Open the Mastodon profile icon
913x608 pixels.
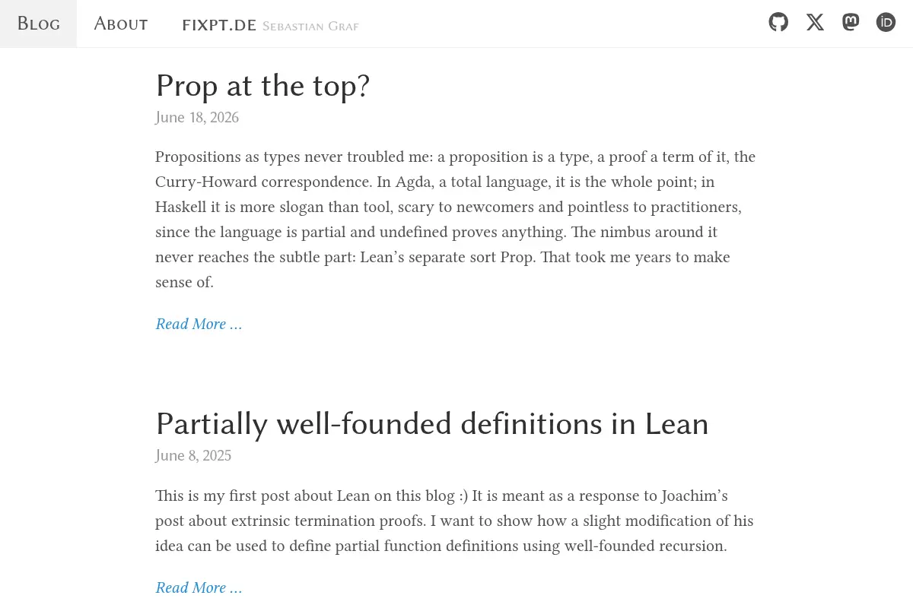point(851,22)
